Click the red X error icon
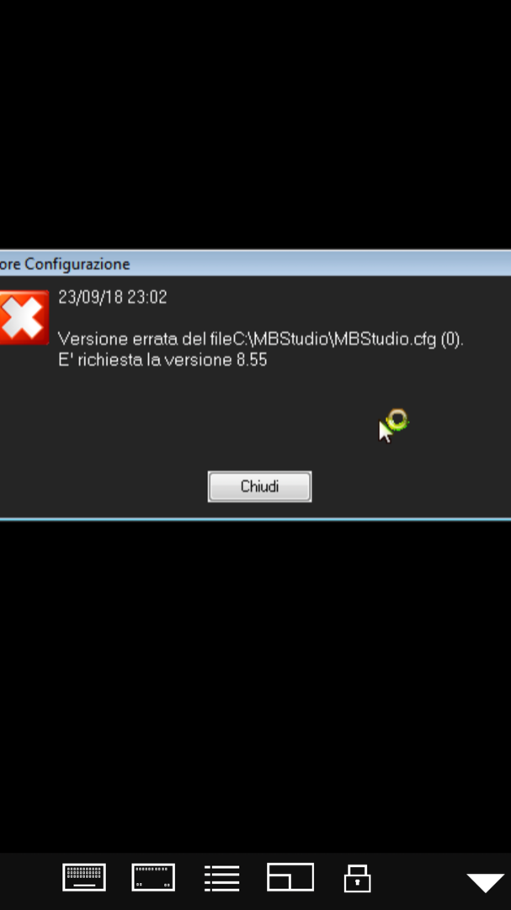The width and height of the screenshot is (511, 910). coord(24,318)
